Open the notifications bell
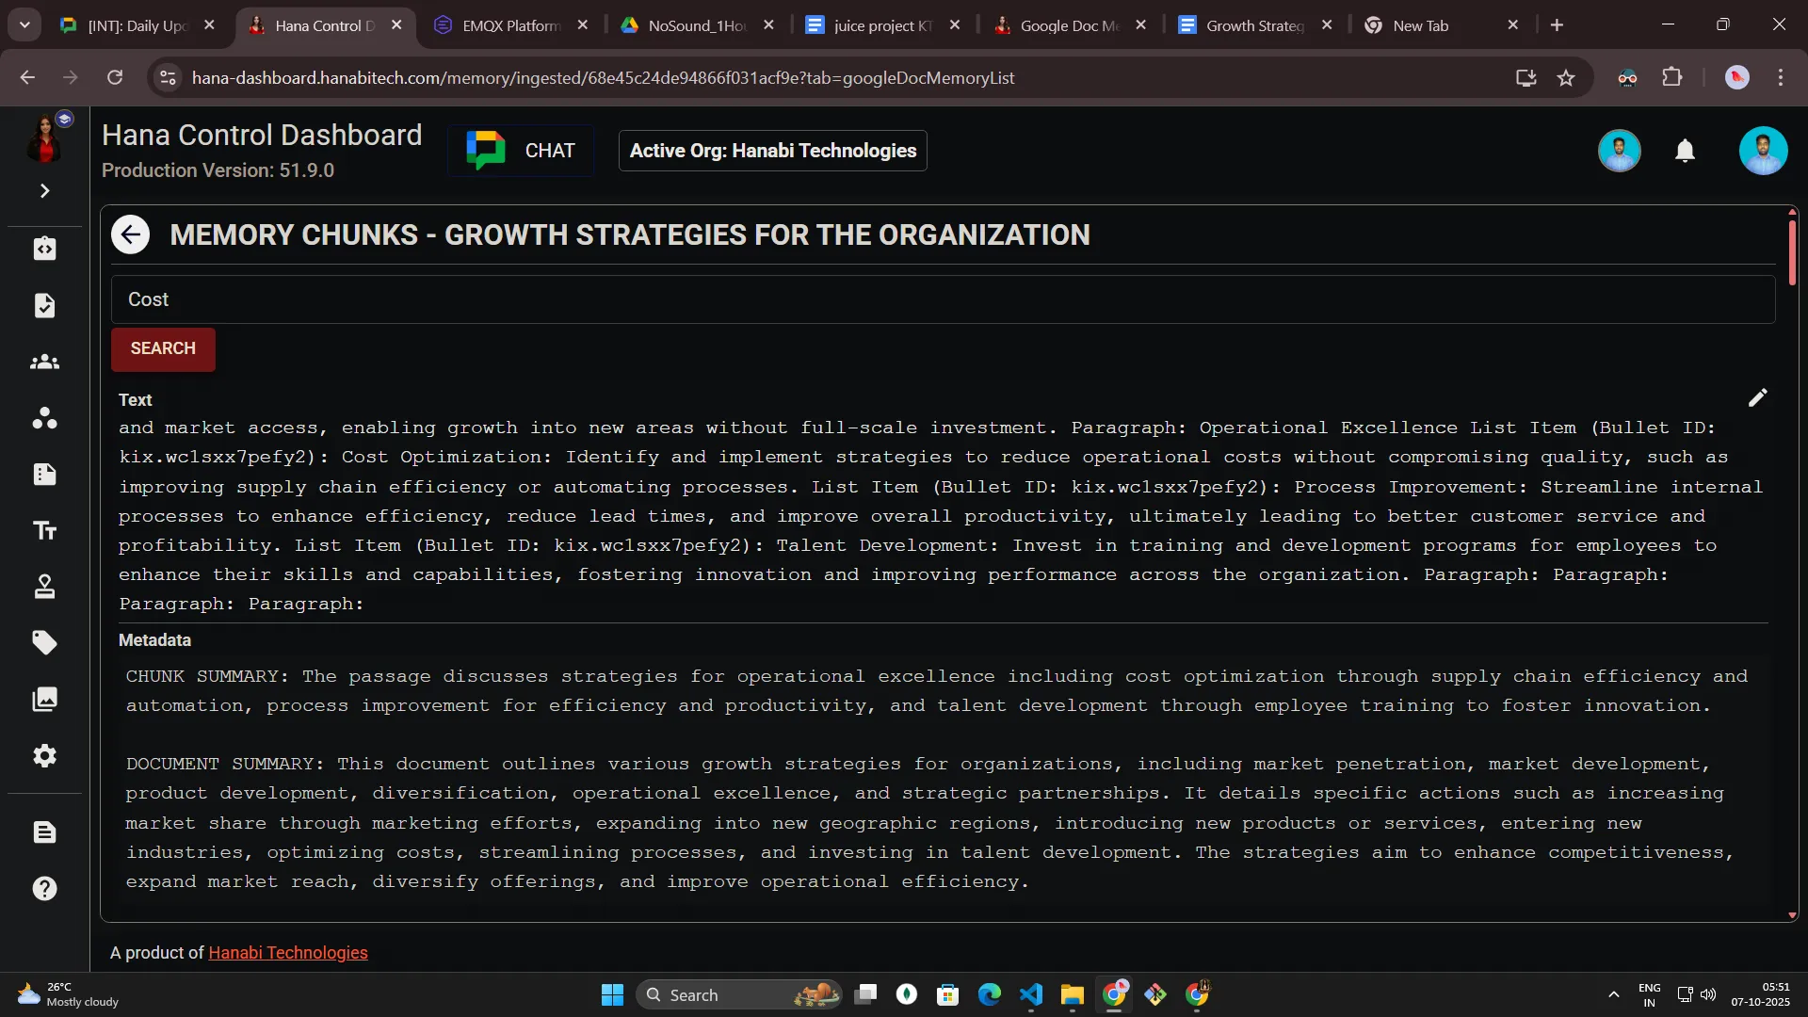The image size is (1808, 1017). [1685, 151]
